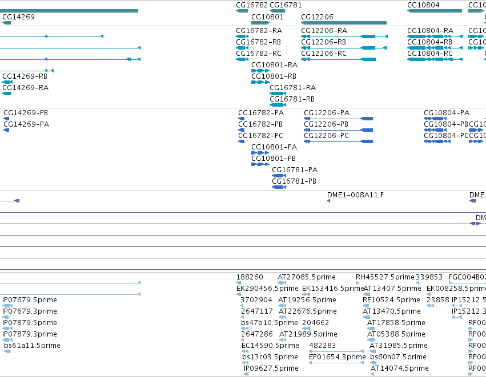The width and height of the screenshot is (486, 377).
Task: Select EST bs60h07.5prime
Action: pos(398,357)
